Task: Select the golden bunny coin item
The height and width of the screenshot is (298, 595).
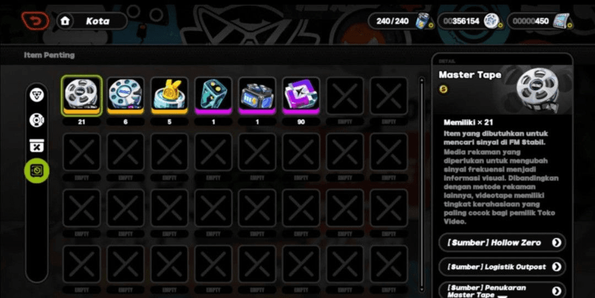Action: [x=169, y=96]
